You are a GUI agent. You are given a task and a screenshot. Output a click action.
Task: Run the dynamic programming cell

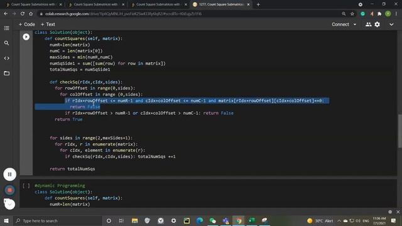(26, 186)
